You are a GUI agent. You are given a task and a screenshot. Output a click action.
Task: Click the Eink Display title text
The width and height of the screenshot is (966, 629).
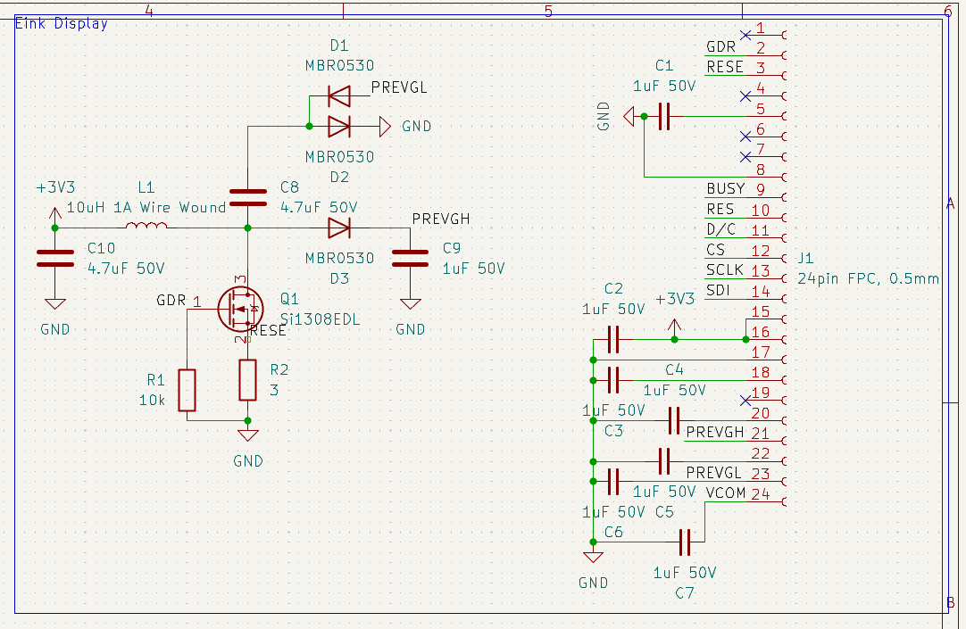60,23
